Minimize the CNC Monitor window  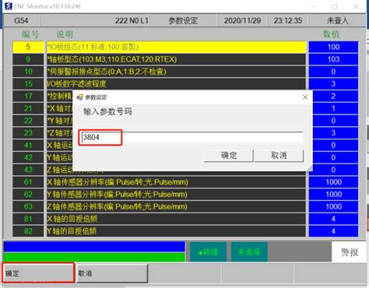tap(314, 6)
